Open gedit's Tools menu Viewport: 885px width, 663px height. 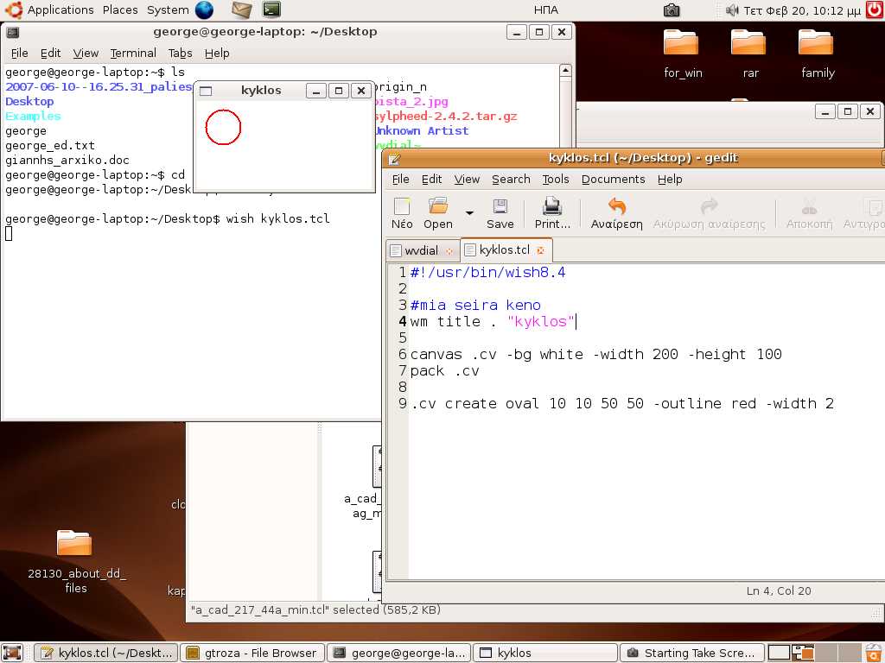click(556, 180)
